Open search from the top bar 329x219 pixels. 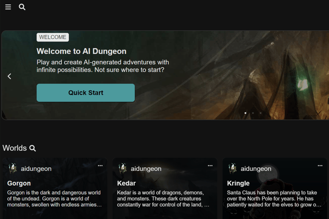coord(22,7)
